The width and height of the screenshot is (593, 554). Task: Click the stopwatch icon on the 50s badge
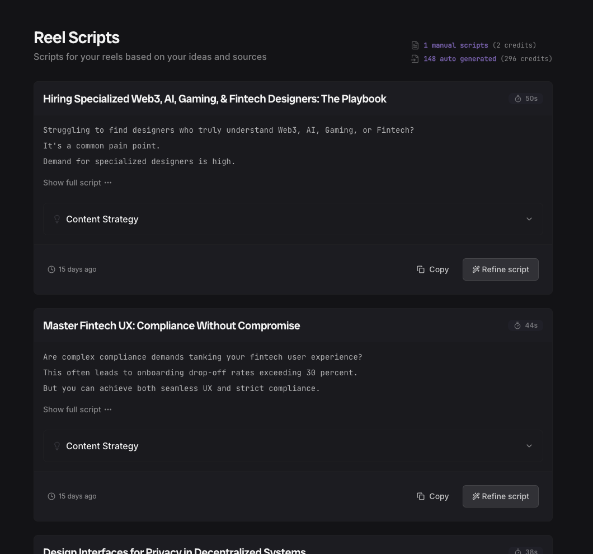(x=518, y=99)
